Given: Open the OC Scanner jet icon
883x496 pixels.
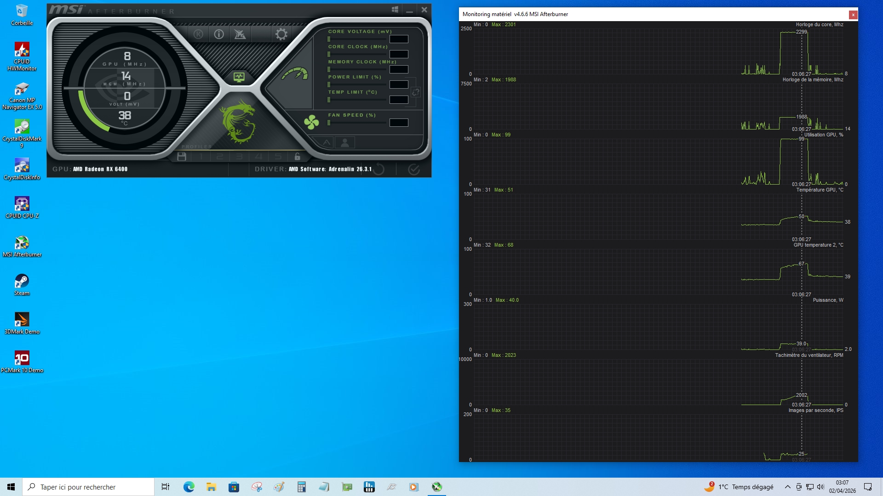Looking at the screenshot, I should click(240, 34).
